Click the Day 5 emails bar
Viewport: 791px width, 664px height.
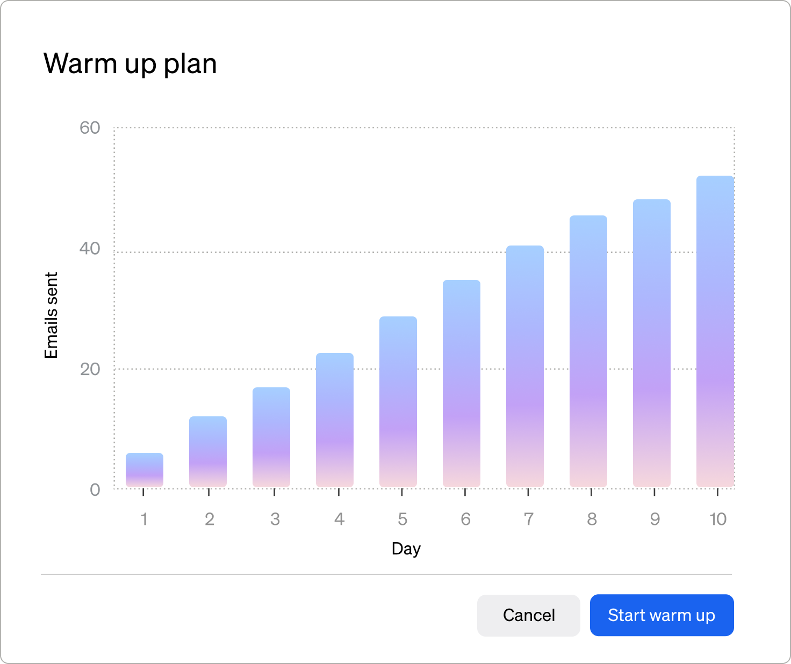point(398,402)
